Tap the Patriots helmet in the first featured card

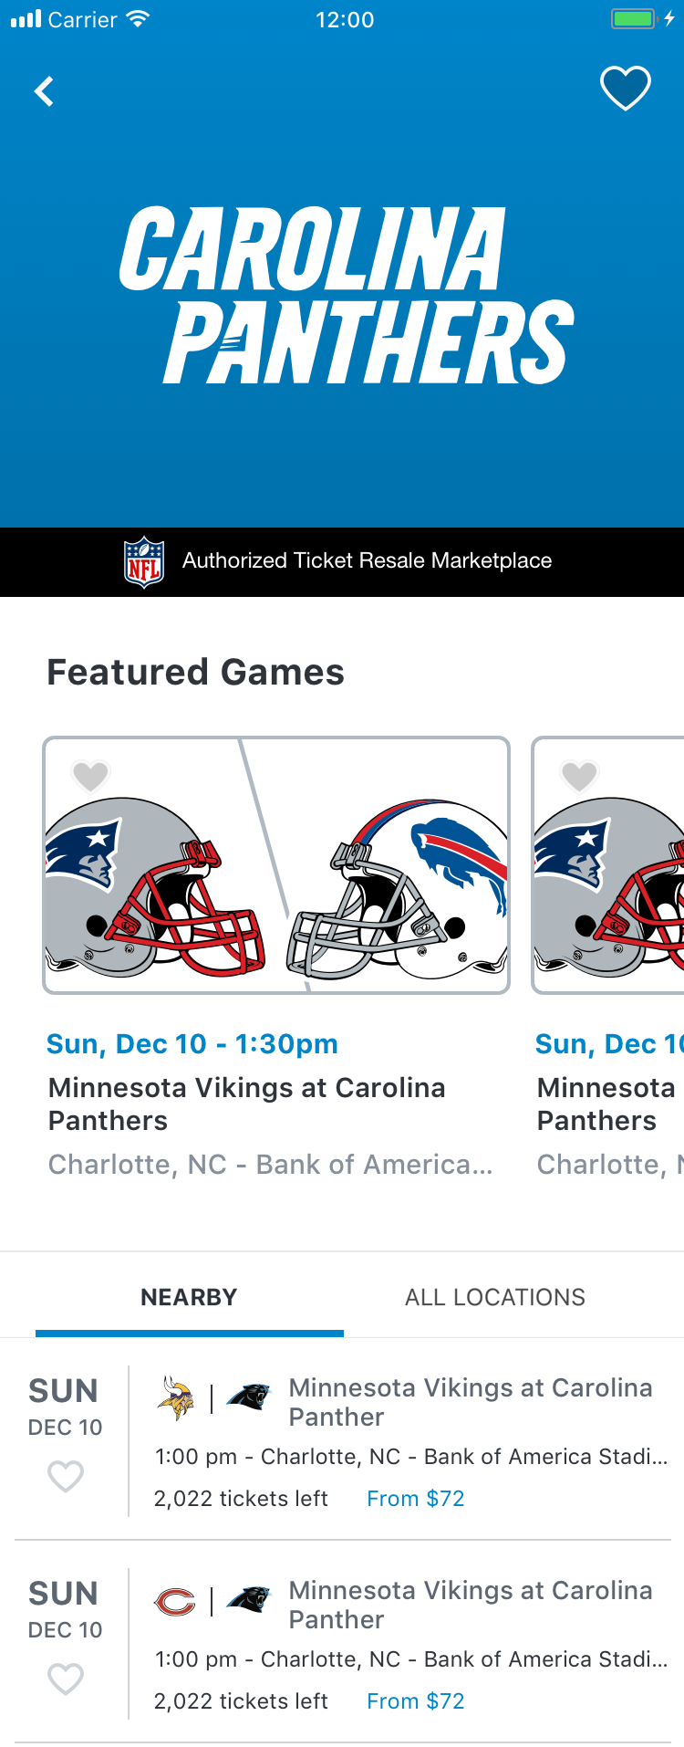155,887
